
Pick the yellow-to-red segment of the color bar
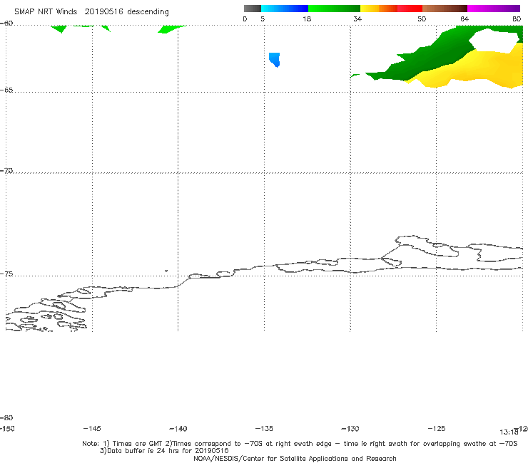pyautogui.click(x=391, y=9)
